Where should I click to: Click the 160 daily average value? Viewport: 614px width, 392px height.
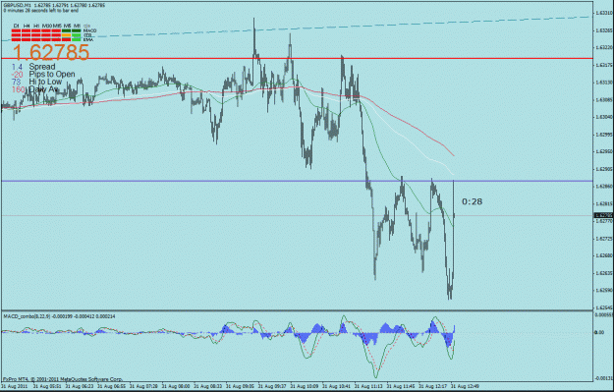pos(19,89)
